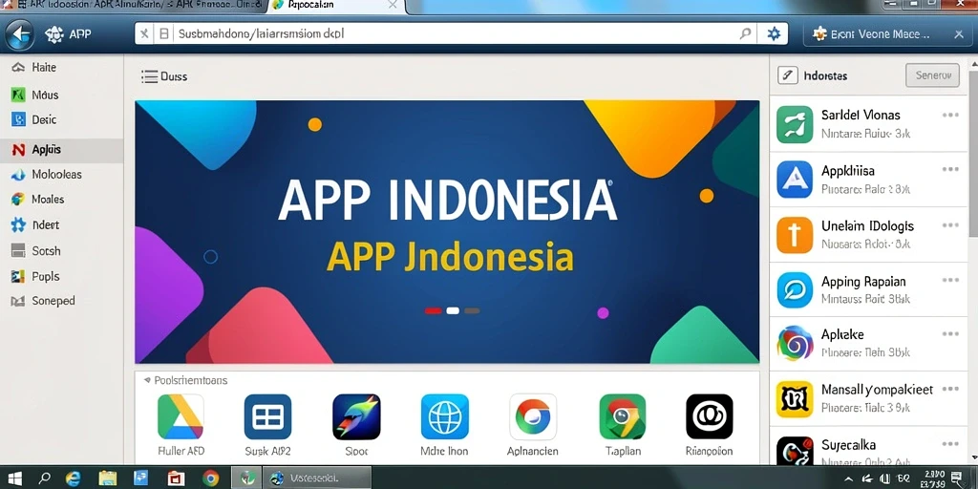Select the red carousel indicator
The image size is (978, 489).
coord(433,310)
